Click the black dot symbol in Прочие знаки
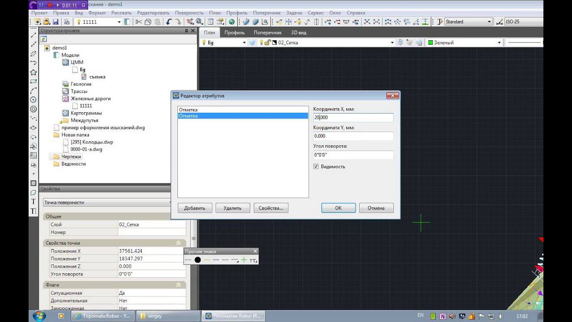Screen dimensions: 572x322 198,260
